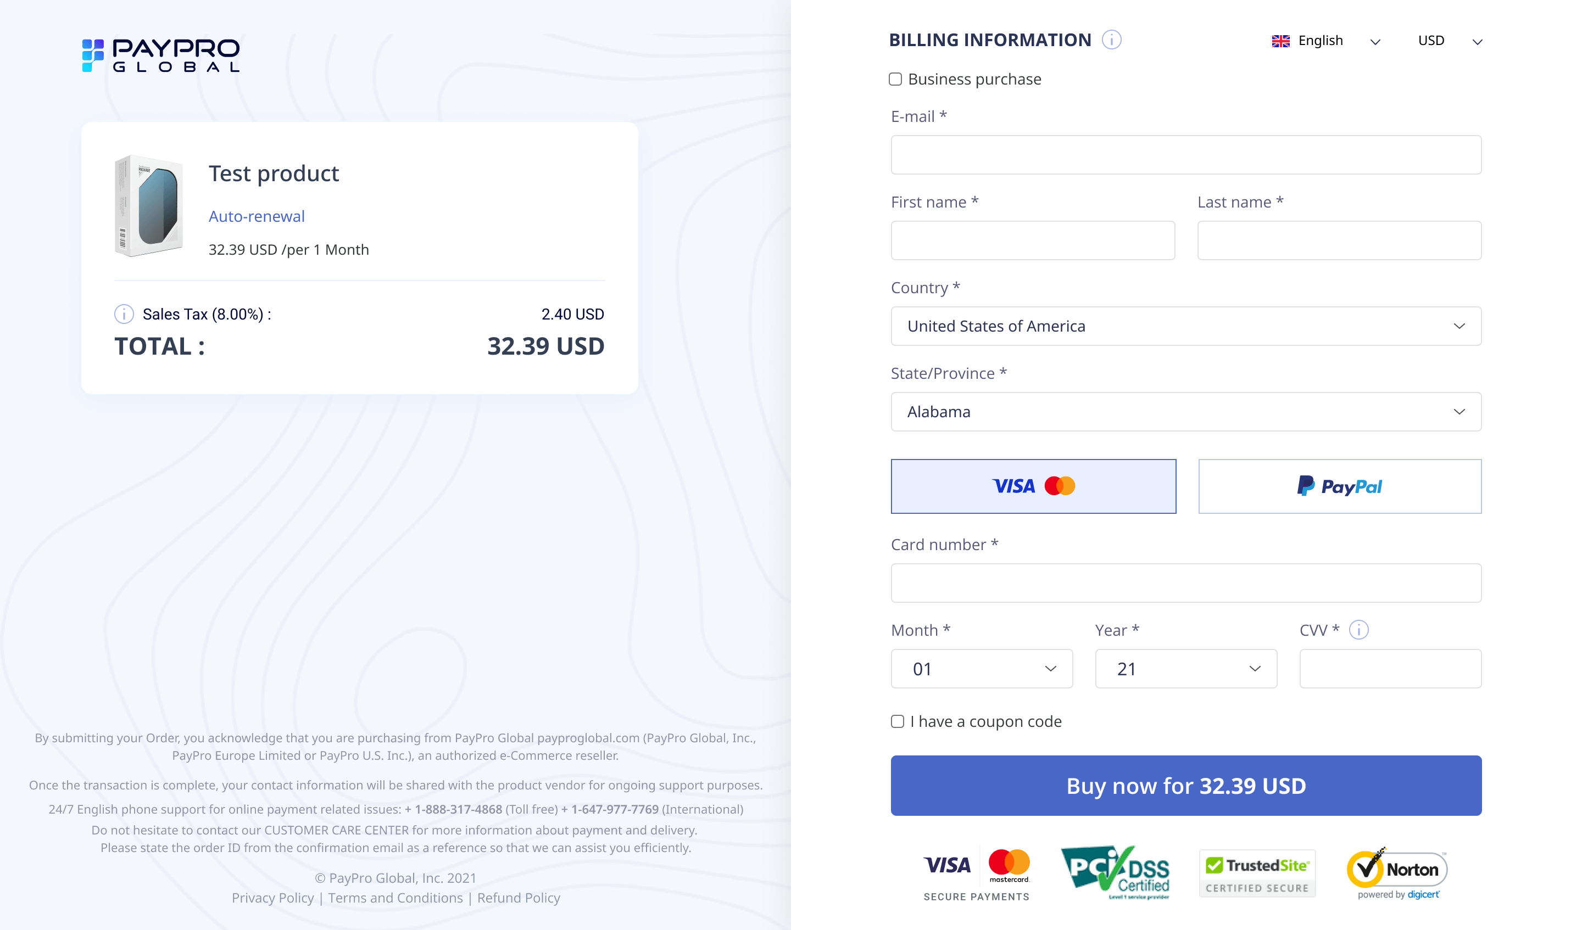Switch to the PayPal payment method
This screenshot has width=1582, height=930.
pos(1340,486)
